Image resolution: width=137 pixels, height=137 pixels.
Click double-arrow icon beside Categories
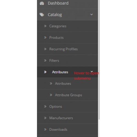click(45, 26)
